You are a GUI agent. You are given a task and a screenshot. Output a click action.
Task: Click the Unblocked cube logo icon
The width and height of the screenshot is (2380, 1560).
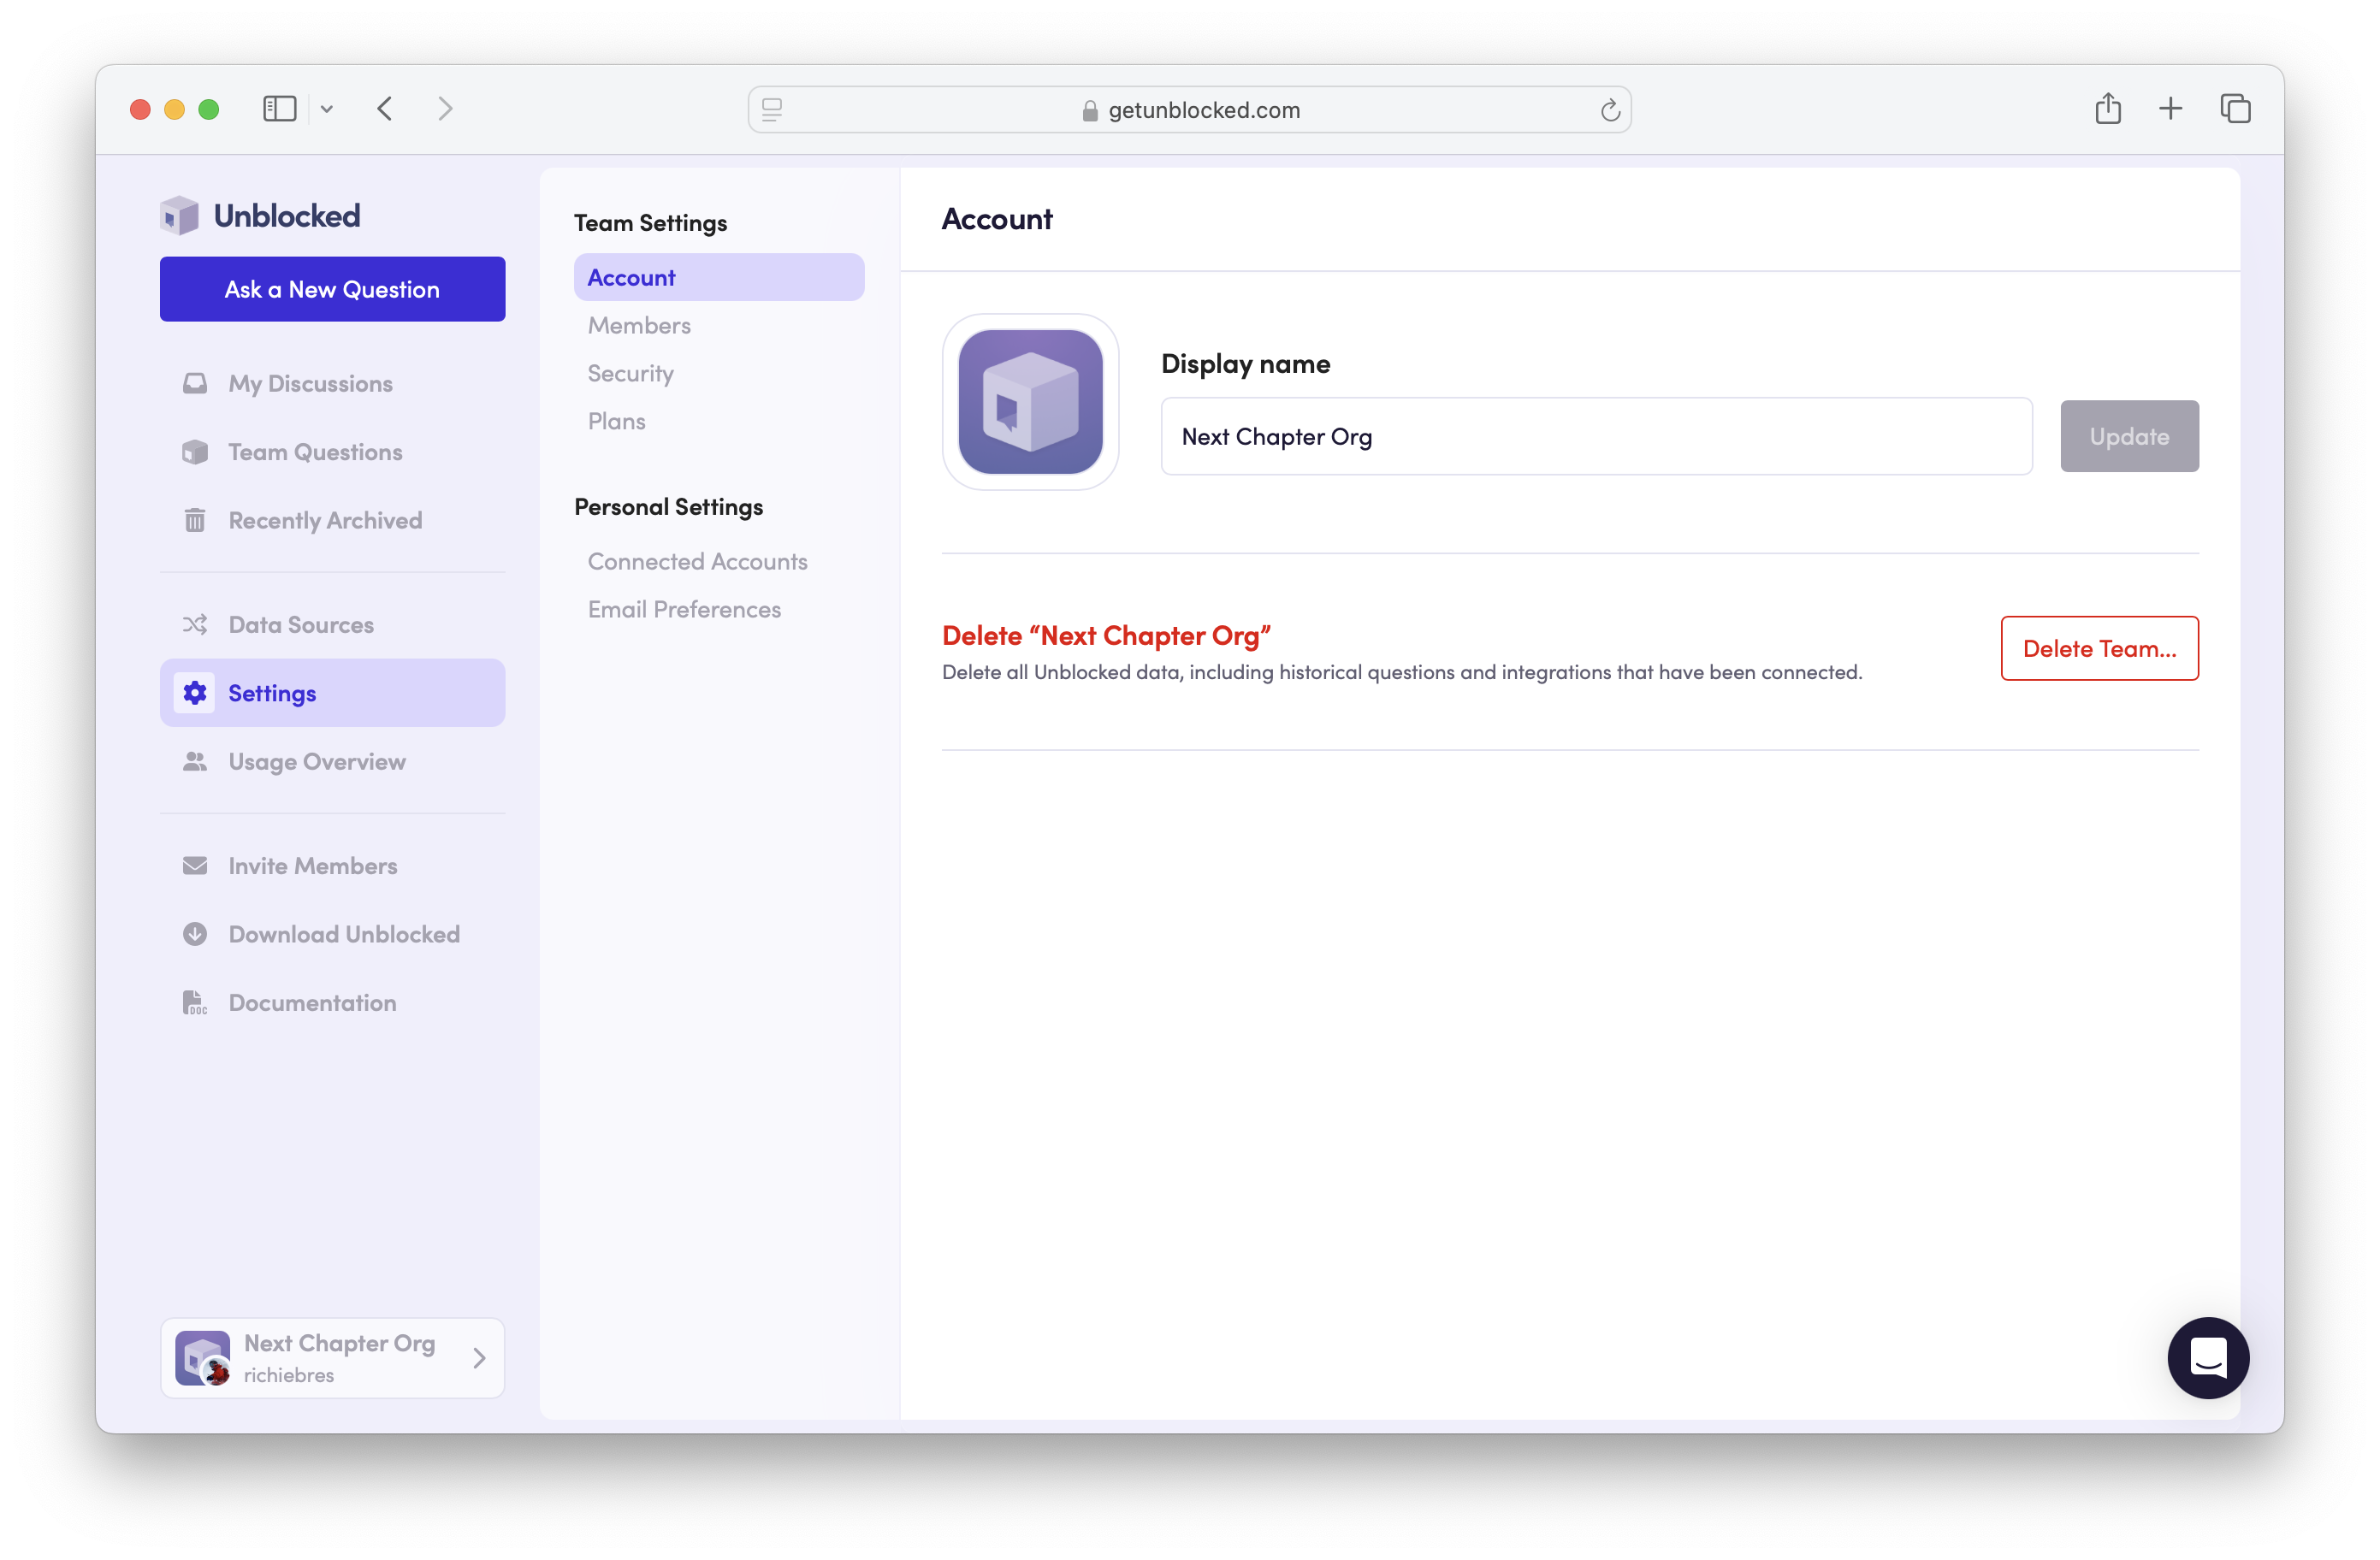click(180, 216)
